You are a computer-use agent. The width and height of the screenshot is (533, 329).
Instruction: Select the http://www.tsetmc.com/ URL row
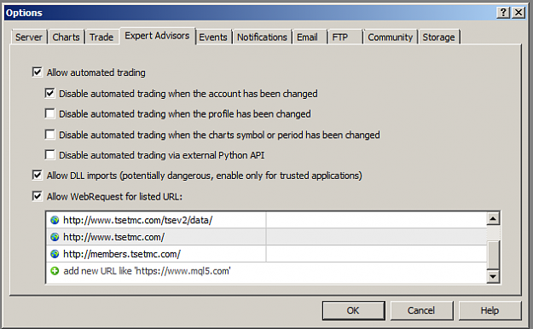click(266, 237)
